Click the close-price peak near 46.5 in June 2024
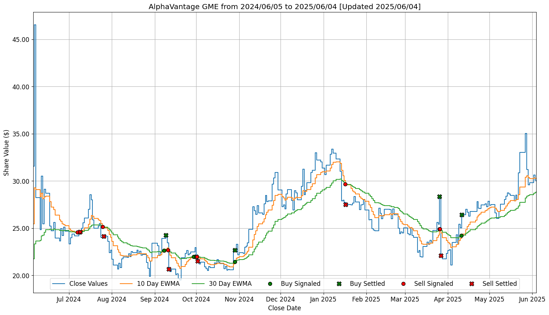Viewport: 549px width, 315px height. point(35,25)
